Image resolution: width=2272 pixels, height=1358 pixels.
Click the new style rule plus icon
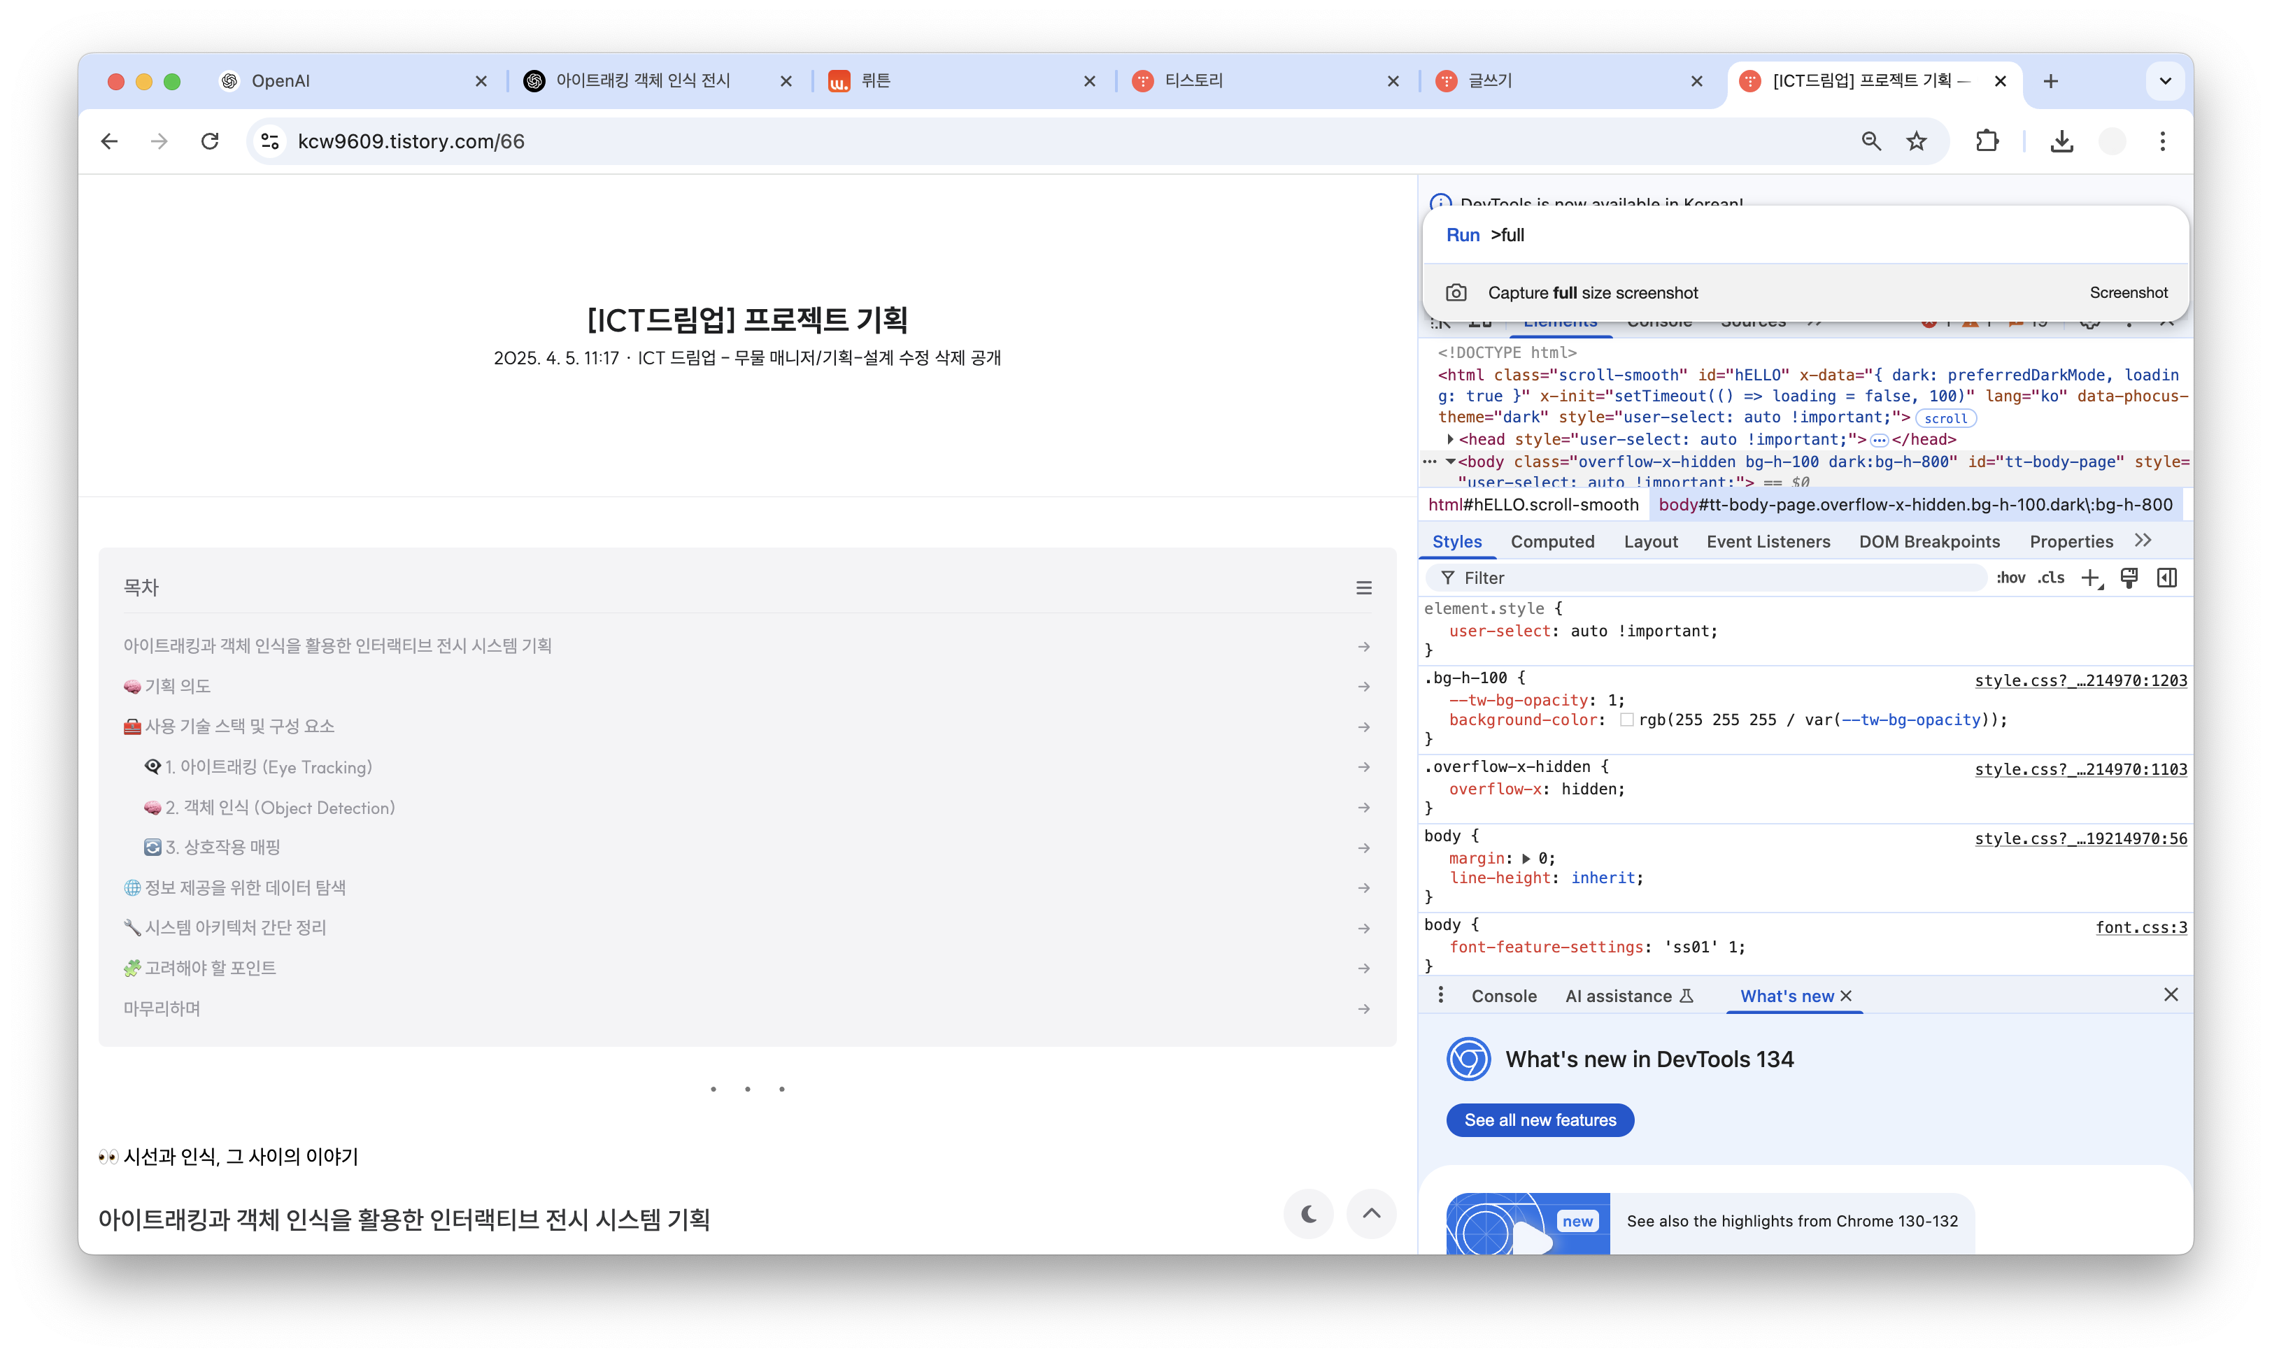pos(2091,578)
